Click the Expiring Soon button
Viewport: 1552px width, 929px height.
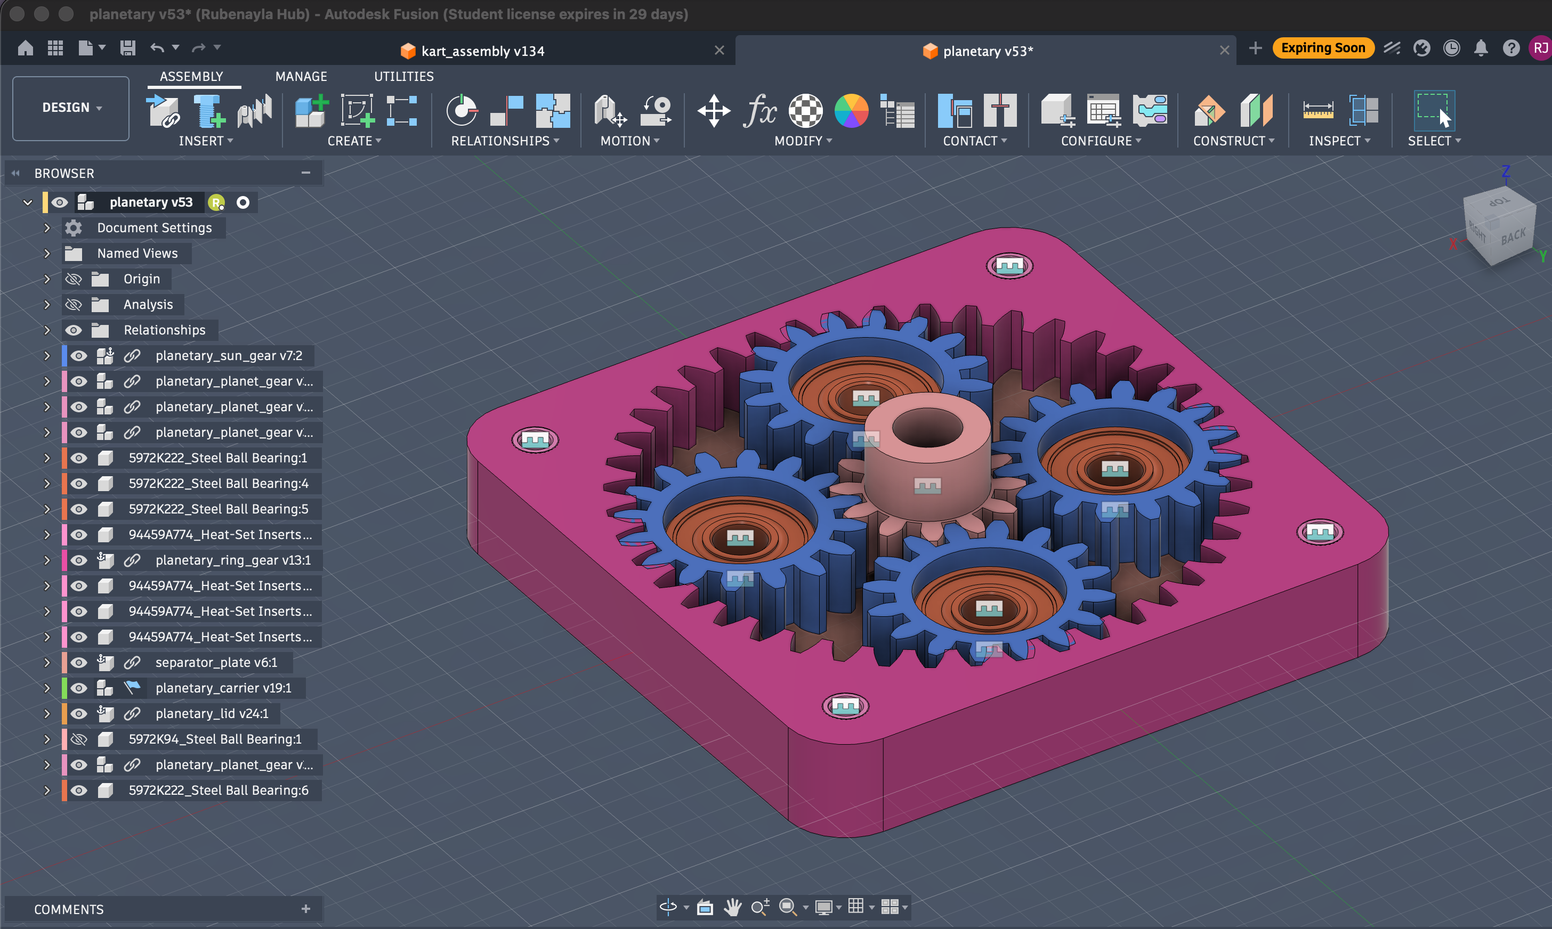point(1323,48)
